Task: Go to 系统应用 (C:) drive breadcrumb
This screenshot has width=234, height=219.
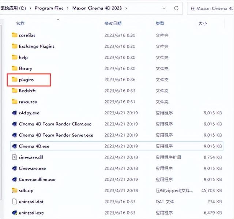Action: click(x=14, y=8)
